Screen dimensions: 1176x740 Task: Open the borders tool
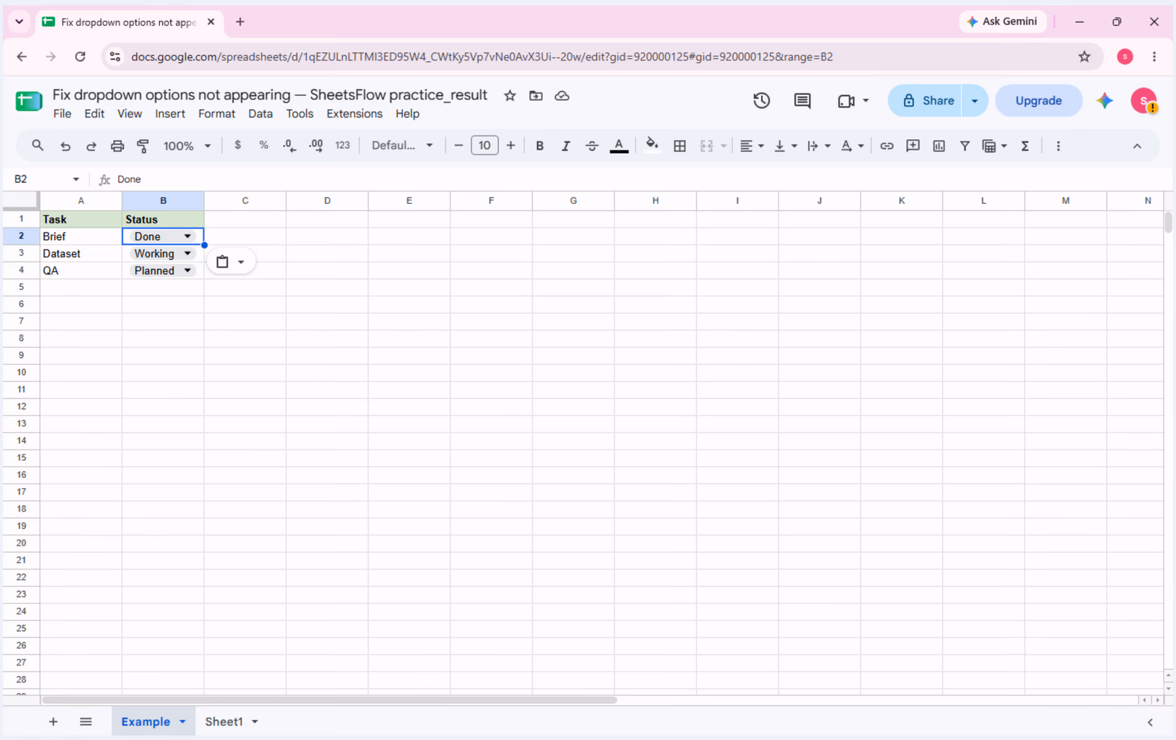click(x=679, y=146)
